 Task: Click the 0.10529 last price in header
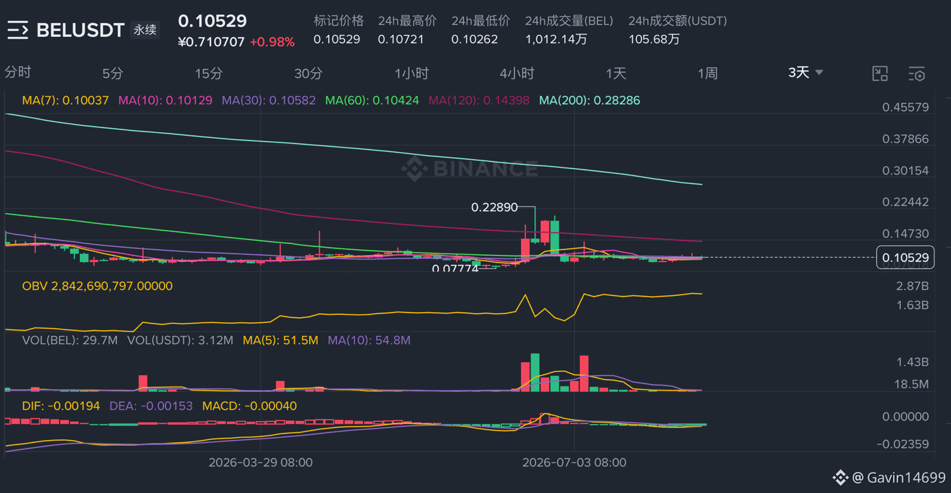(212, 21)
